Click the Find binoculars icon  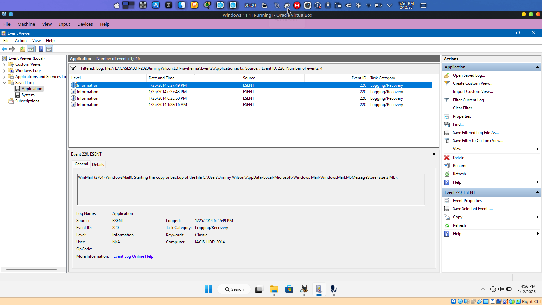pos(447,124)
